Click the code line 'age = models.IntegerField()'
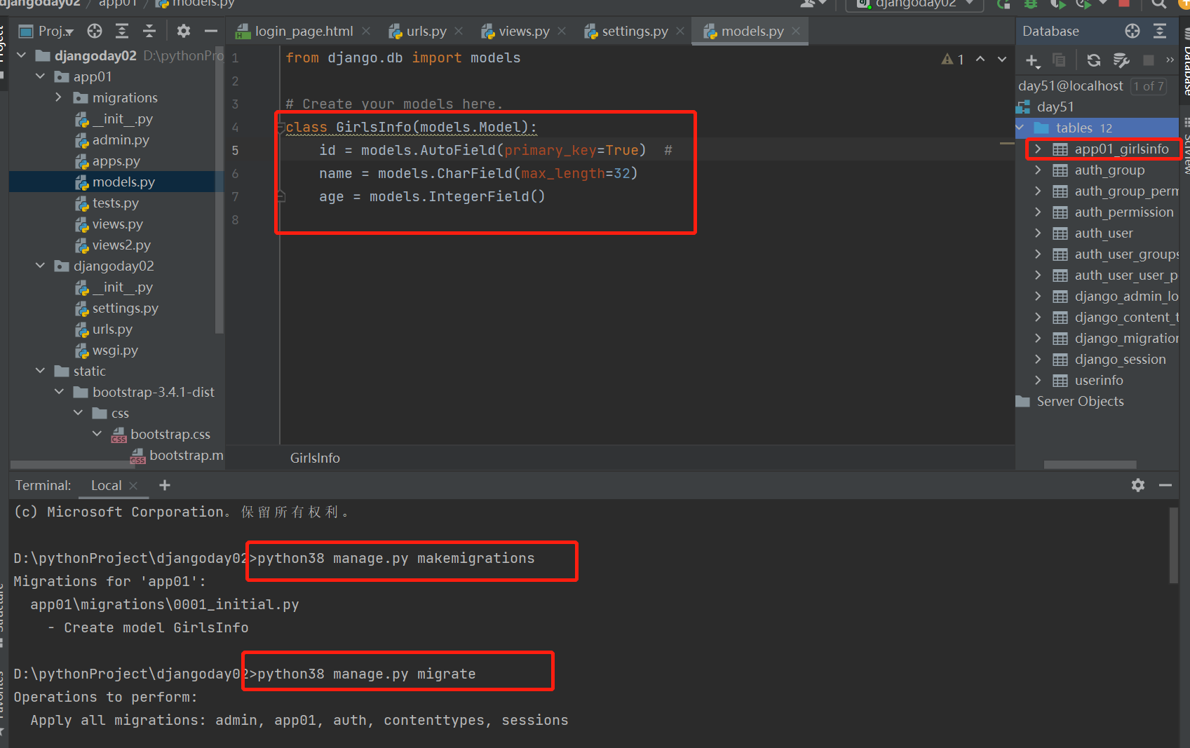The image size is (1190, 748). [432, 196]
